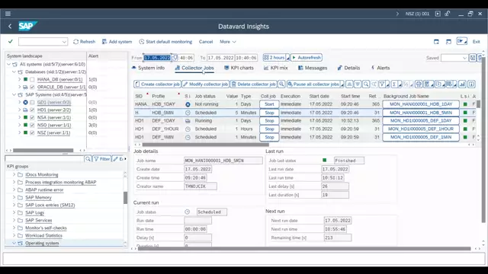This screenshot has width=488, height=274.
Task: Sort ascending in collector jobs toolbar
Action: click(x=349, y=84)
